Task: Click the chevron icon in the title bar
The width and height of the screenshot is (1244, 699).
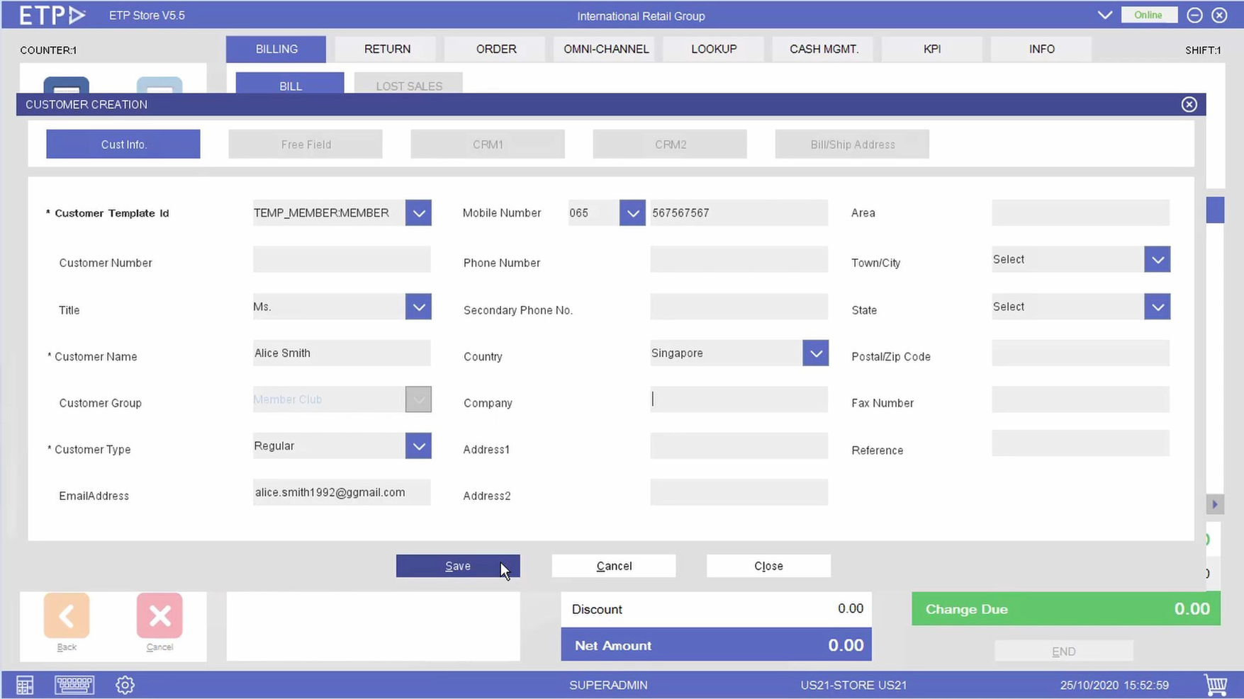Action: pyautogui.click(x=1104, y=14)
